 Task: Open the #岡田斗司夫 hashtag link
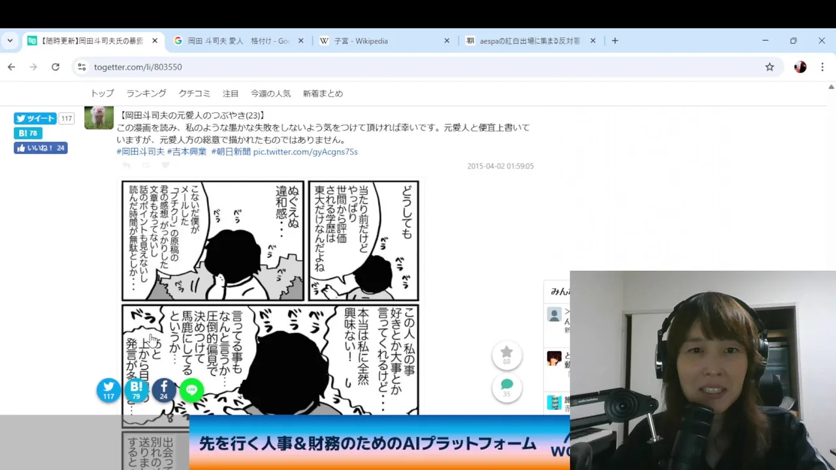140,151
